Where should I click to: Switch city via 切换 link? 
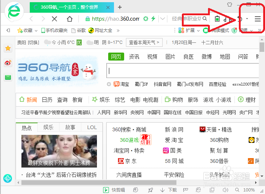[33, 42]
